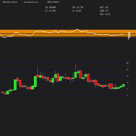Click the open price 'O: 10.00'
Screen dimensions: 136x136
pos(50,7)
